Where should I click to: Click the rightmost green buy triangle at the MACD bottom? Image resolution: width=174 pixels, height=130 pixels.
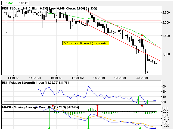pyautogui.click(x=140, y=128)
